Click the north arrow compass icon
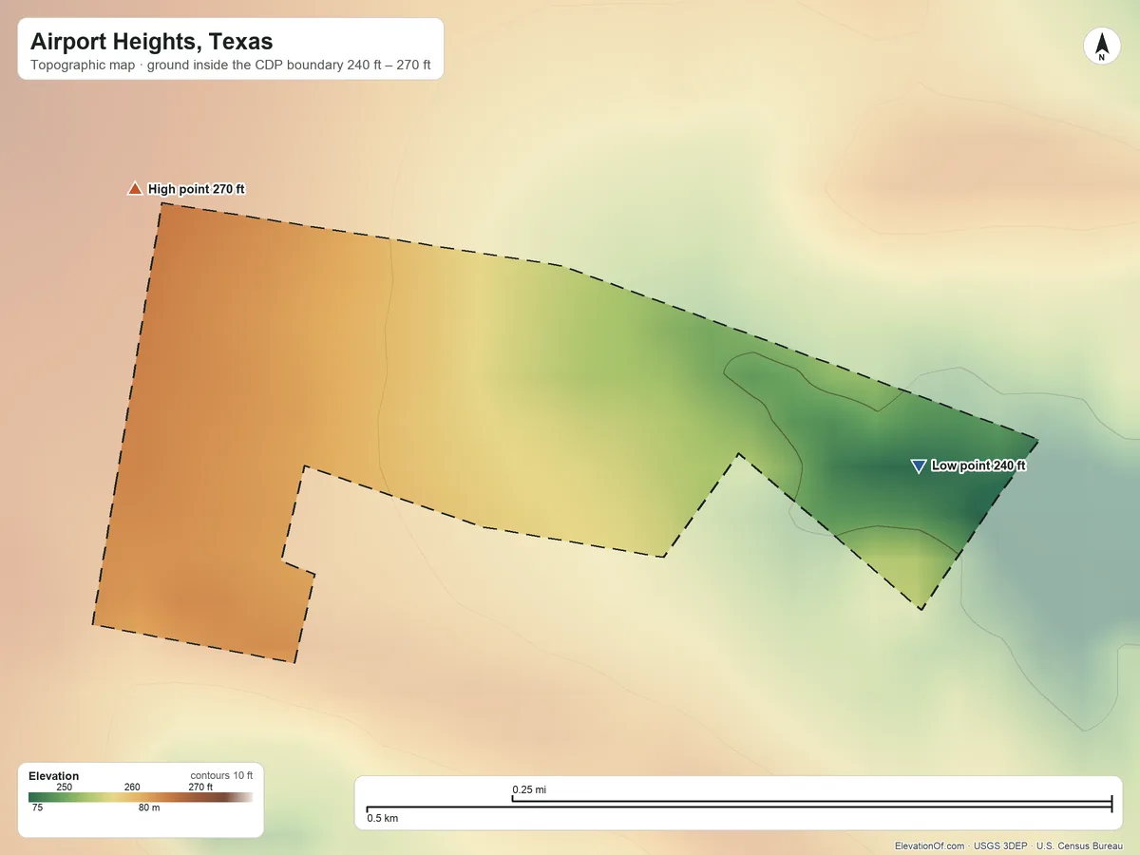1140x855 pixels. pos(1102,47)
